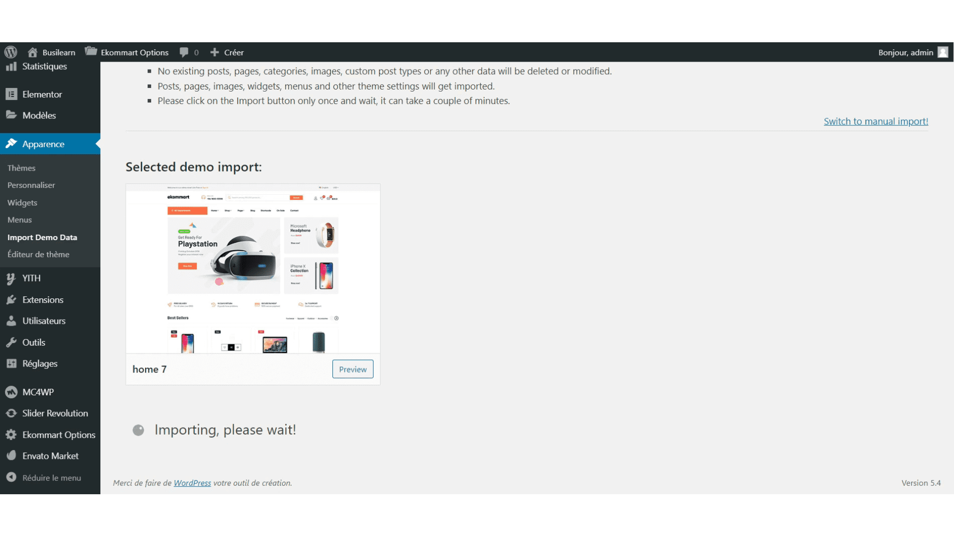Open Slider Revolution panel
This screenshot has width=954, height=537.
click(55, 412)
